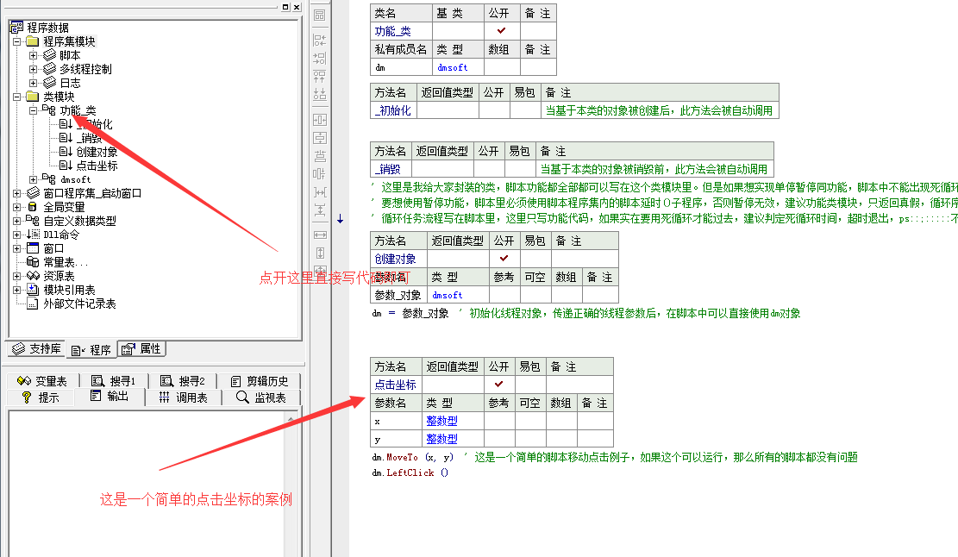Toggle the 公开 cell for _初始化 method

(x=494, y=110)
